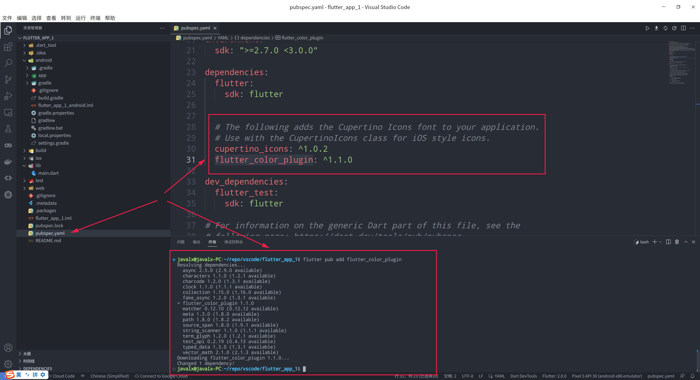Click the dependencies breadcrumb
Viewport: 700px width, 380px height.
tap(252, 38)
